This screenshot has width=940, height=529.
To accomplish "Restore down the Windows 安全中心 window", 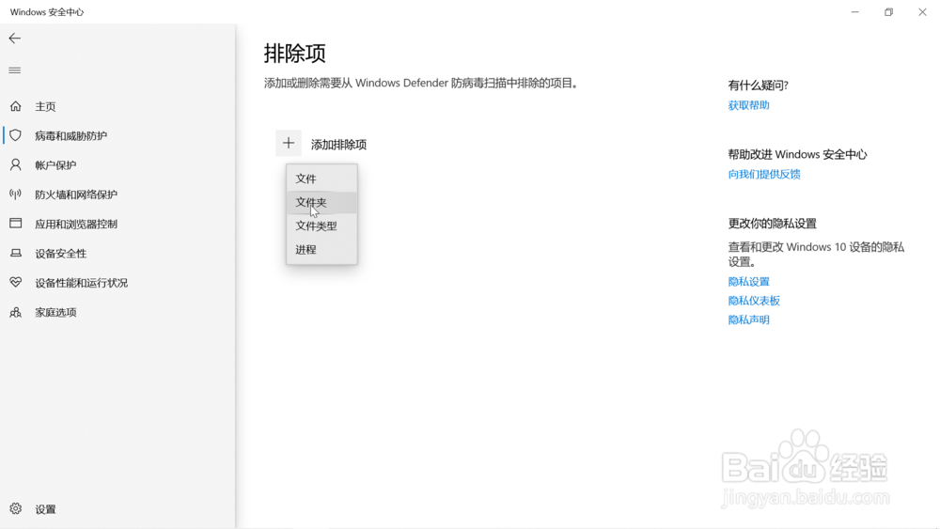I will click(x=888, y=12).
